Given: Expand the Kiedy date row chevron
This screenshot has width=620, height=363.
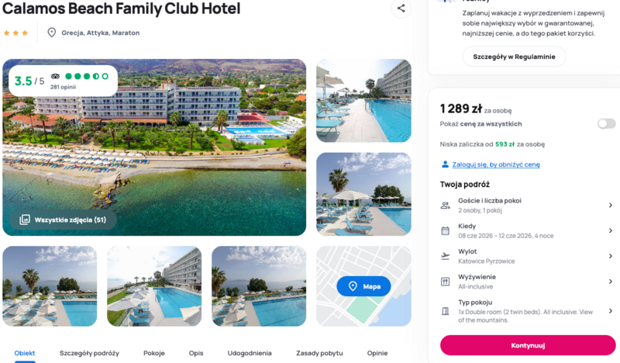Looking at the screenshot, I should click(x=611, y=231).
